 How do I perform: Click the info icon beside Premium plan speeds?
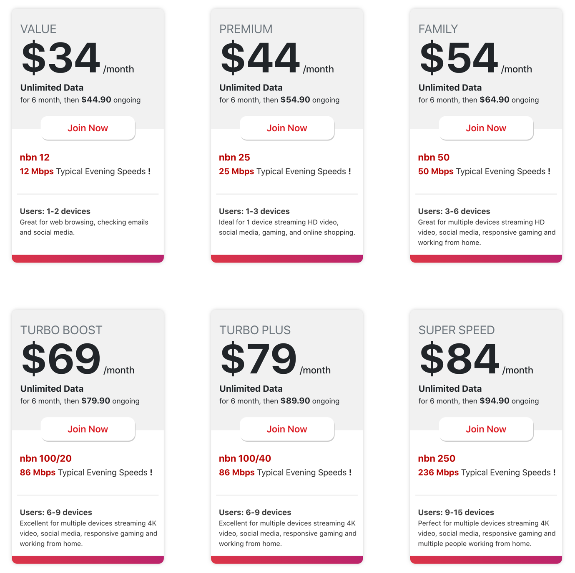click(350, 171)
